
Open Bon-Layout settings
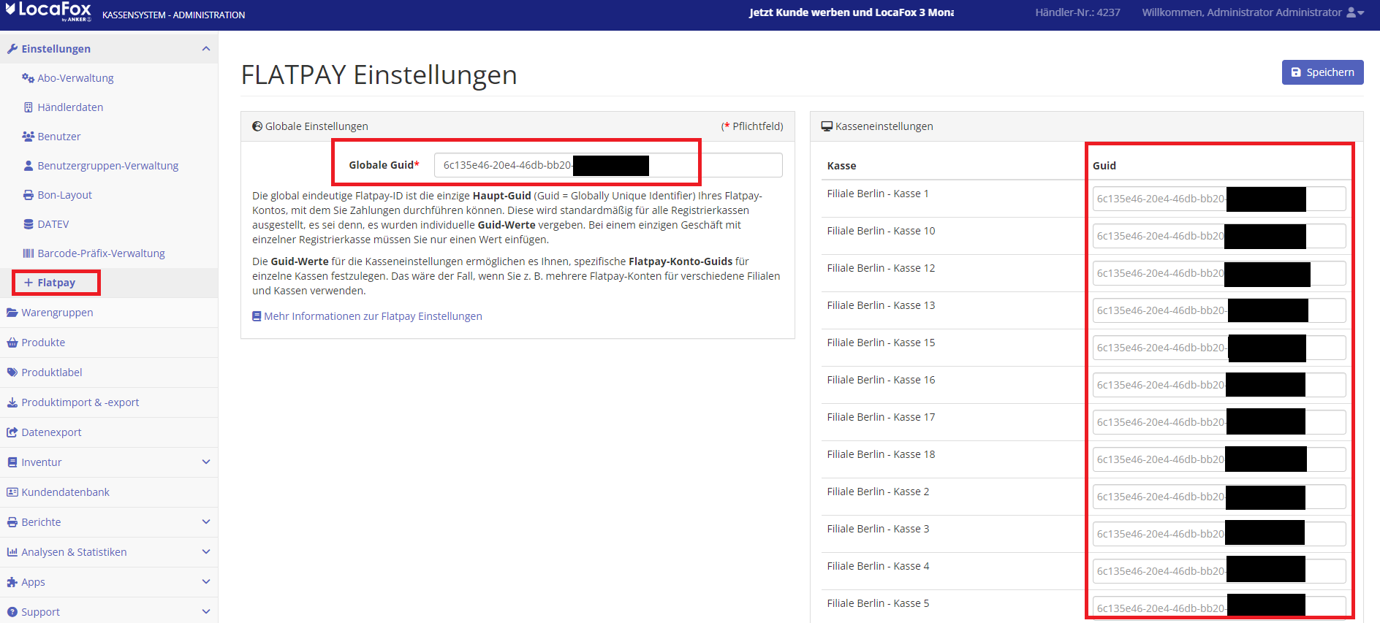[x=64, y=195]
